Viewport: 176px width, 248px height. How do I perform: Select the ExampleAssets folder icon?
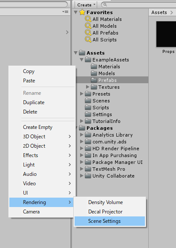coord(88,60)
